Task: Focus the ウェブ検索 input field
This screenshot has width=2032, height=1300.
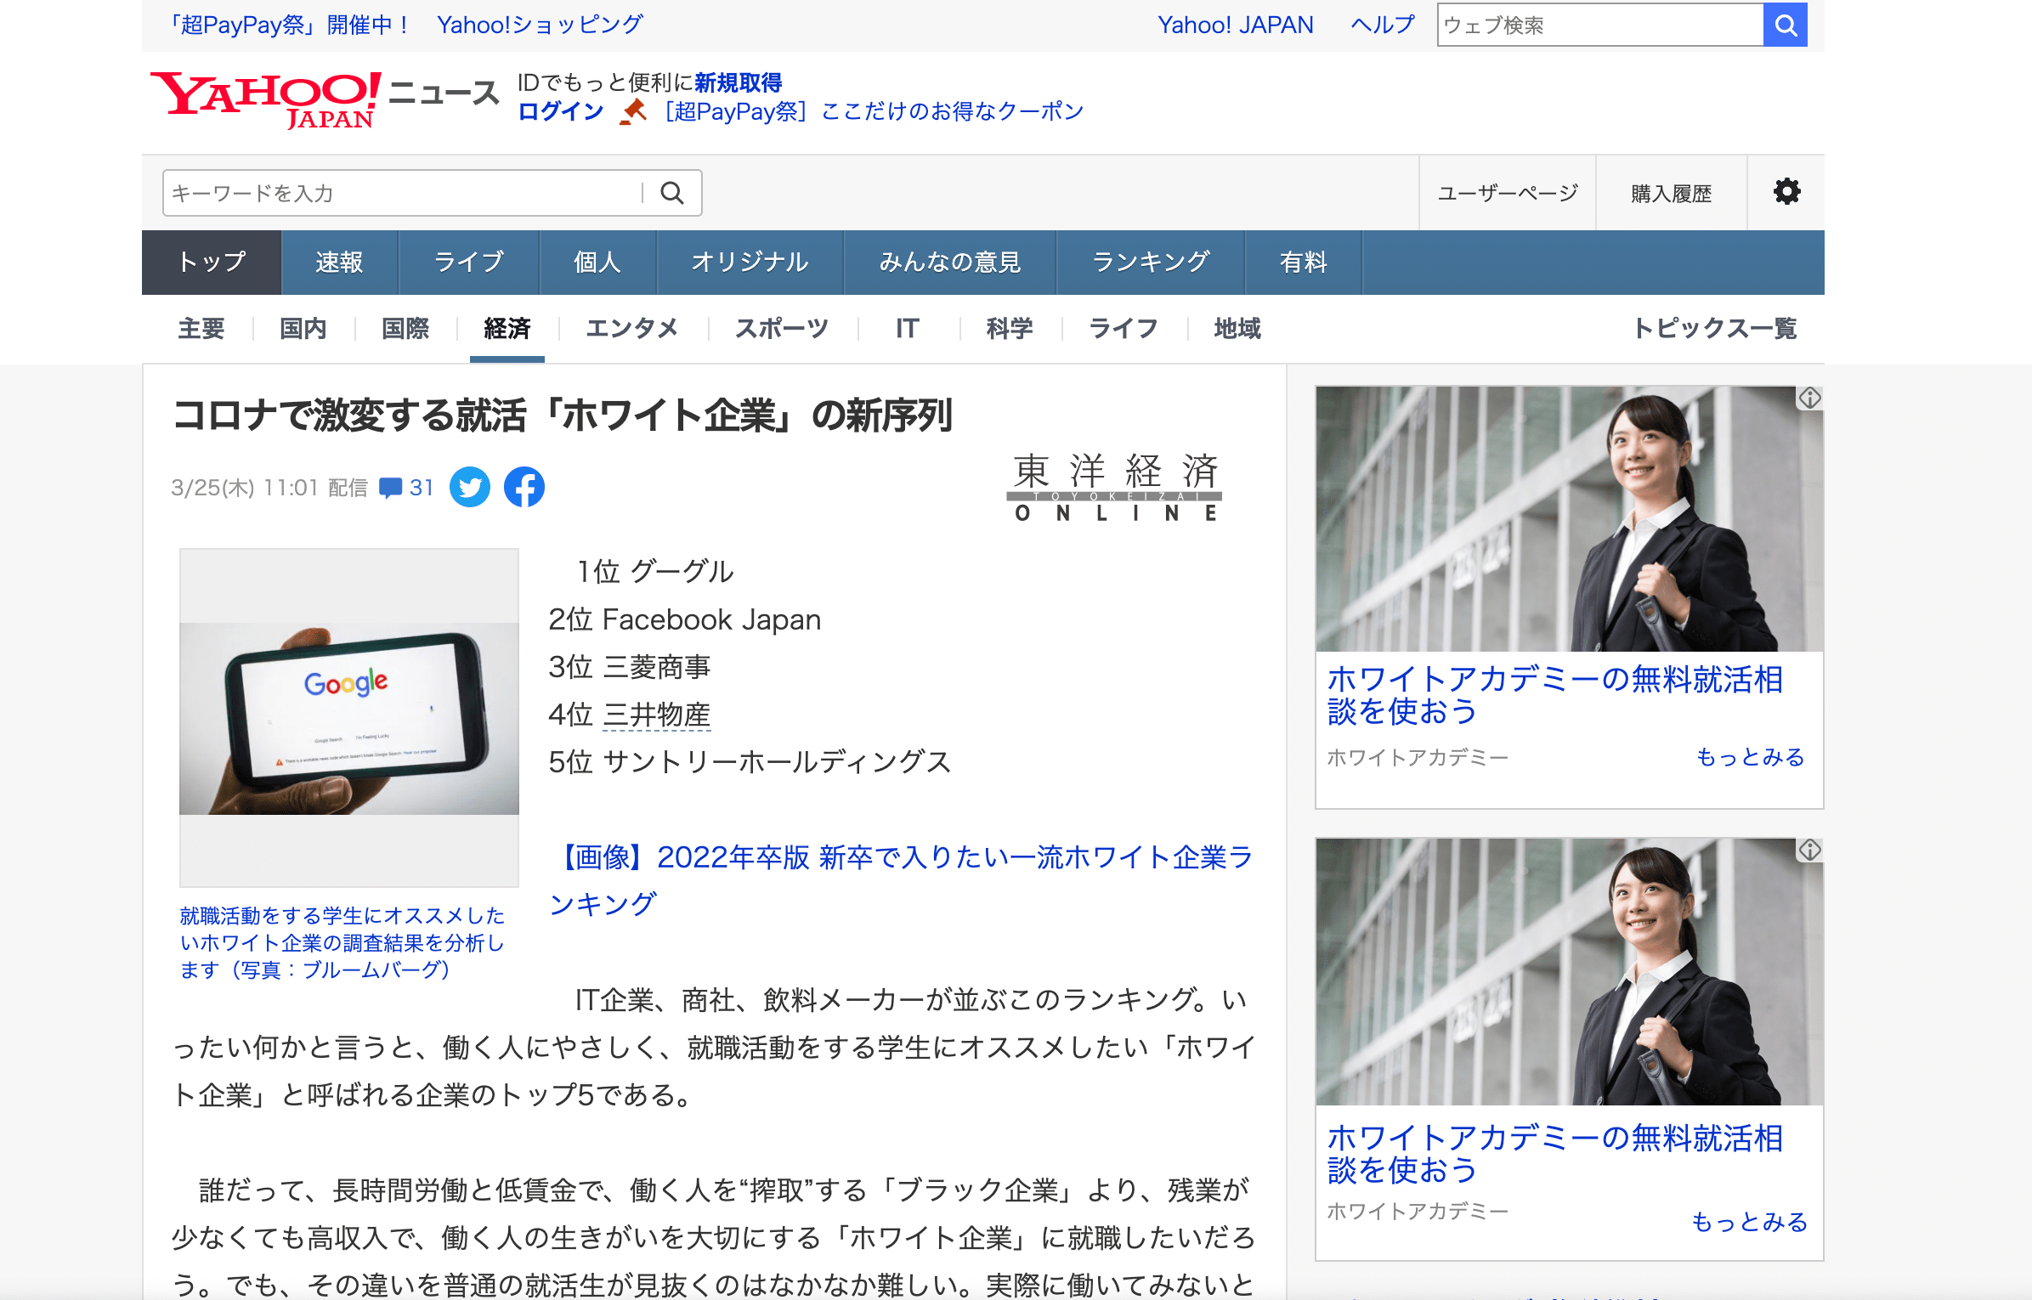Action: coord(1600,25)
